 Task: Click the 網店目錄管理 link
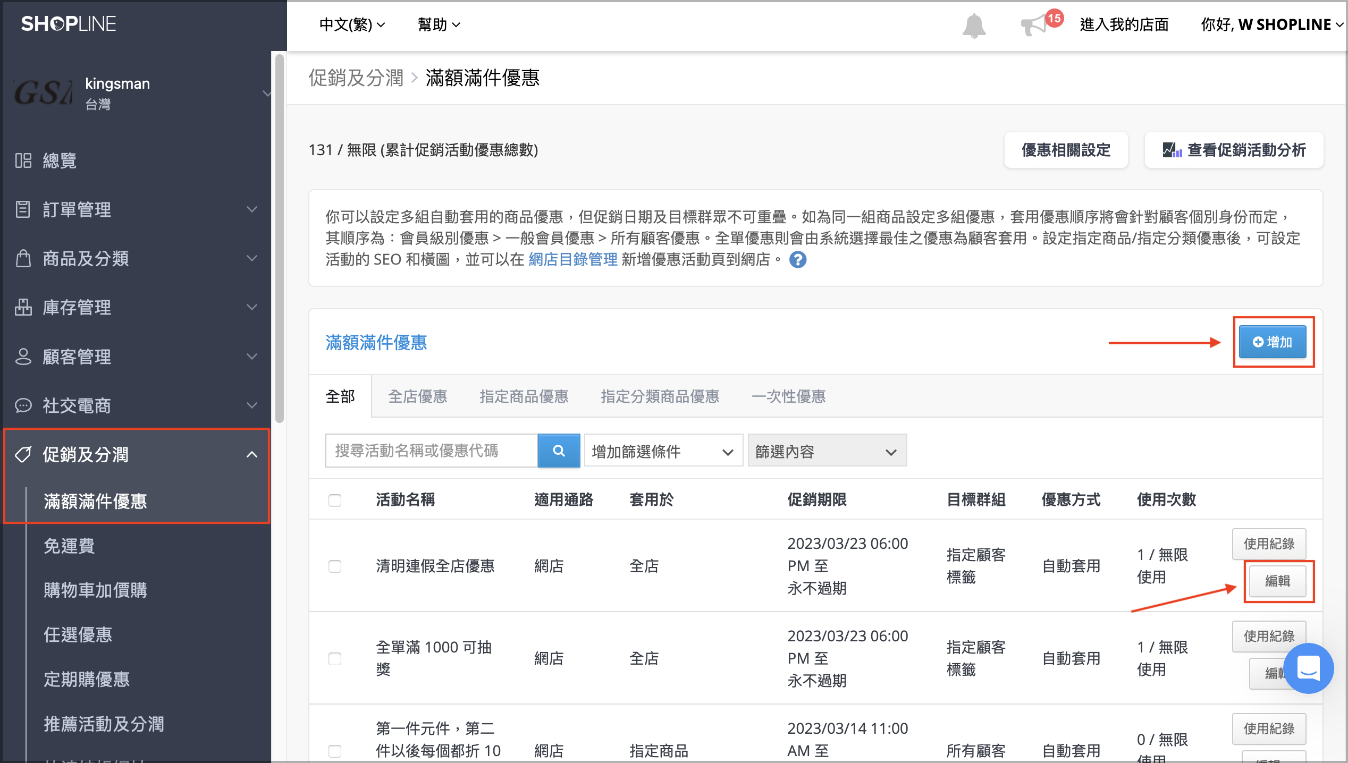572,259
